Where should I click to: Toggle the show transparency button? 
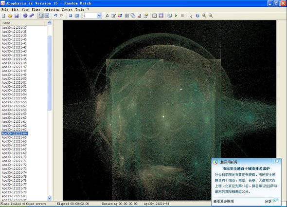tap(155, 16)
